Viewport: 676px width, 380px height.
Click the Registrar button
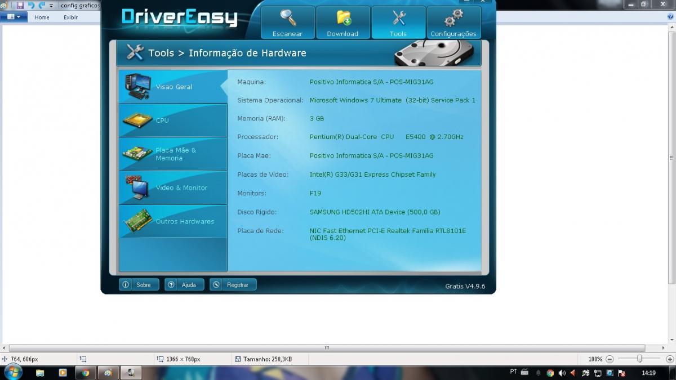point(233,285)
